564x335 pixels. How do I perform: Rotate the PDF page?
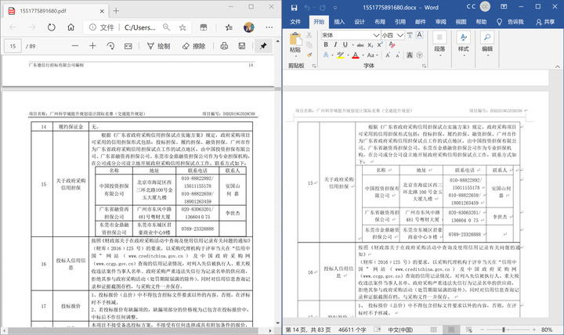coord(110,46)
